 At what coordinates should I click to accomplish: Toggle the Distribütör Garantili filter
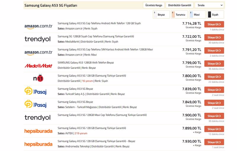click(180, 5)
